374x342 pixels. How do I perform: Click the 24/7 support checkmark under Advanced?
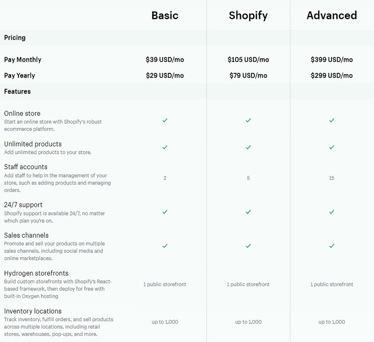[x=332, y=212]
